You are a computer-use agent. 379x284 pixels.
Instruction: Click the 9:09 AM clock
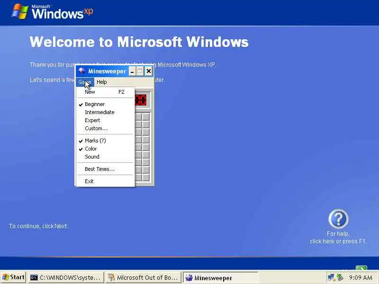point(361,277)
